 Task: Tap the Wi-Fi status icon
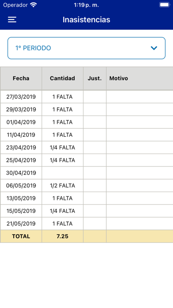[34, 5]
